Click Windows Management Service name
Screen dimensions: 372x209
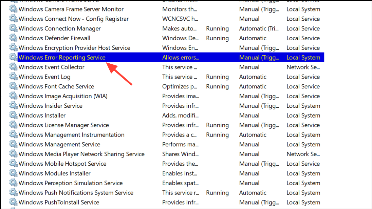click(59, 145)
